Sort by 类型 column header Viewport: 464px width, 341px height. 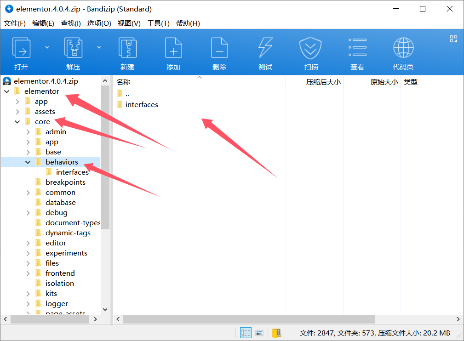pos(411,82)
